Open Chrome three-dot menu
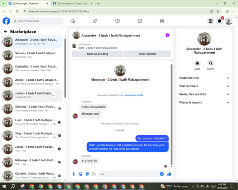 pyautogui.click(x=234, y=11)
